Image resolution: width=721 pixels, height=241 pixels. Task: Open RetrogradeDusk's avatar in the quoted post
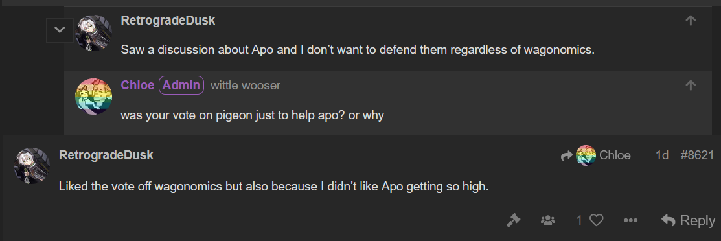[x=94, y=32]
